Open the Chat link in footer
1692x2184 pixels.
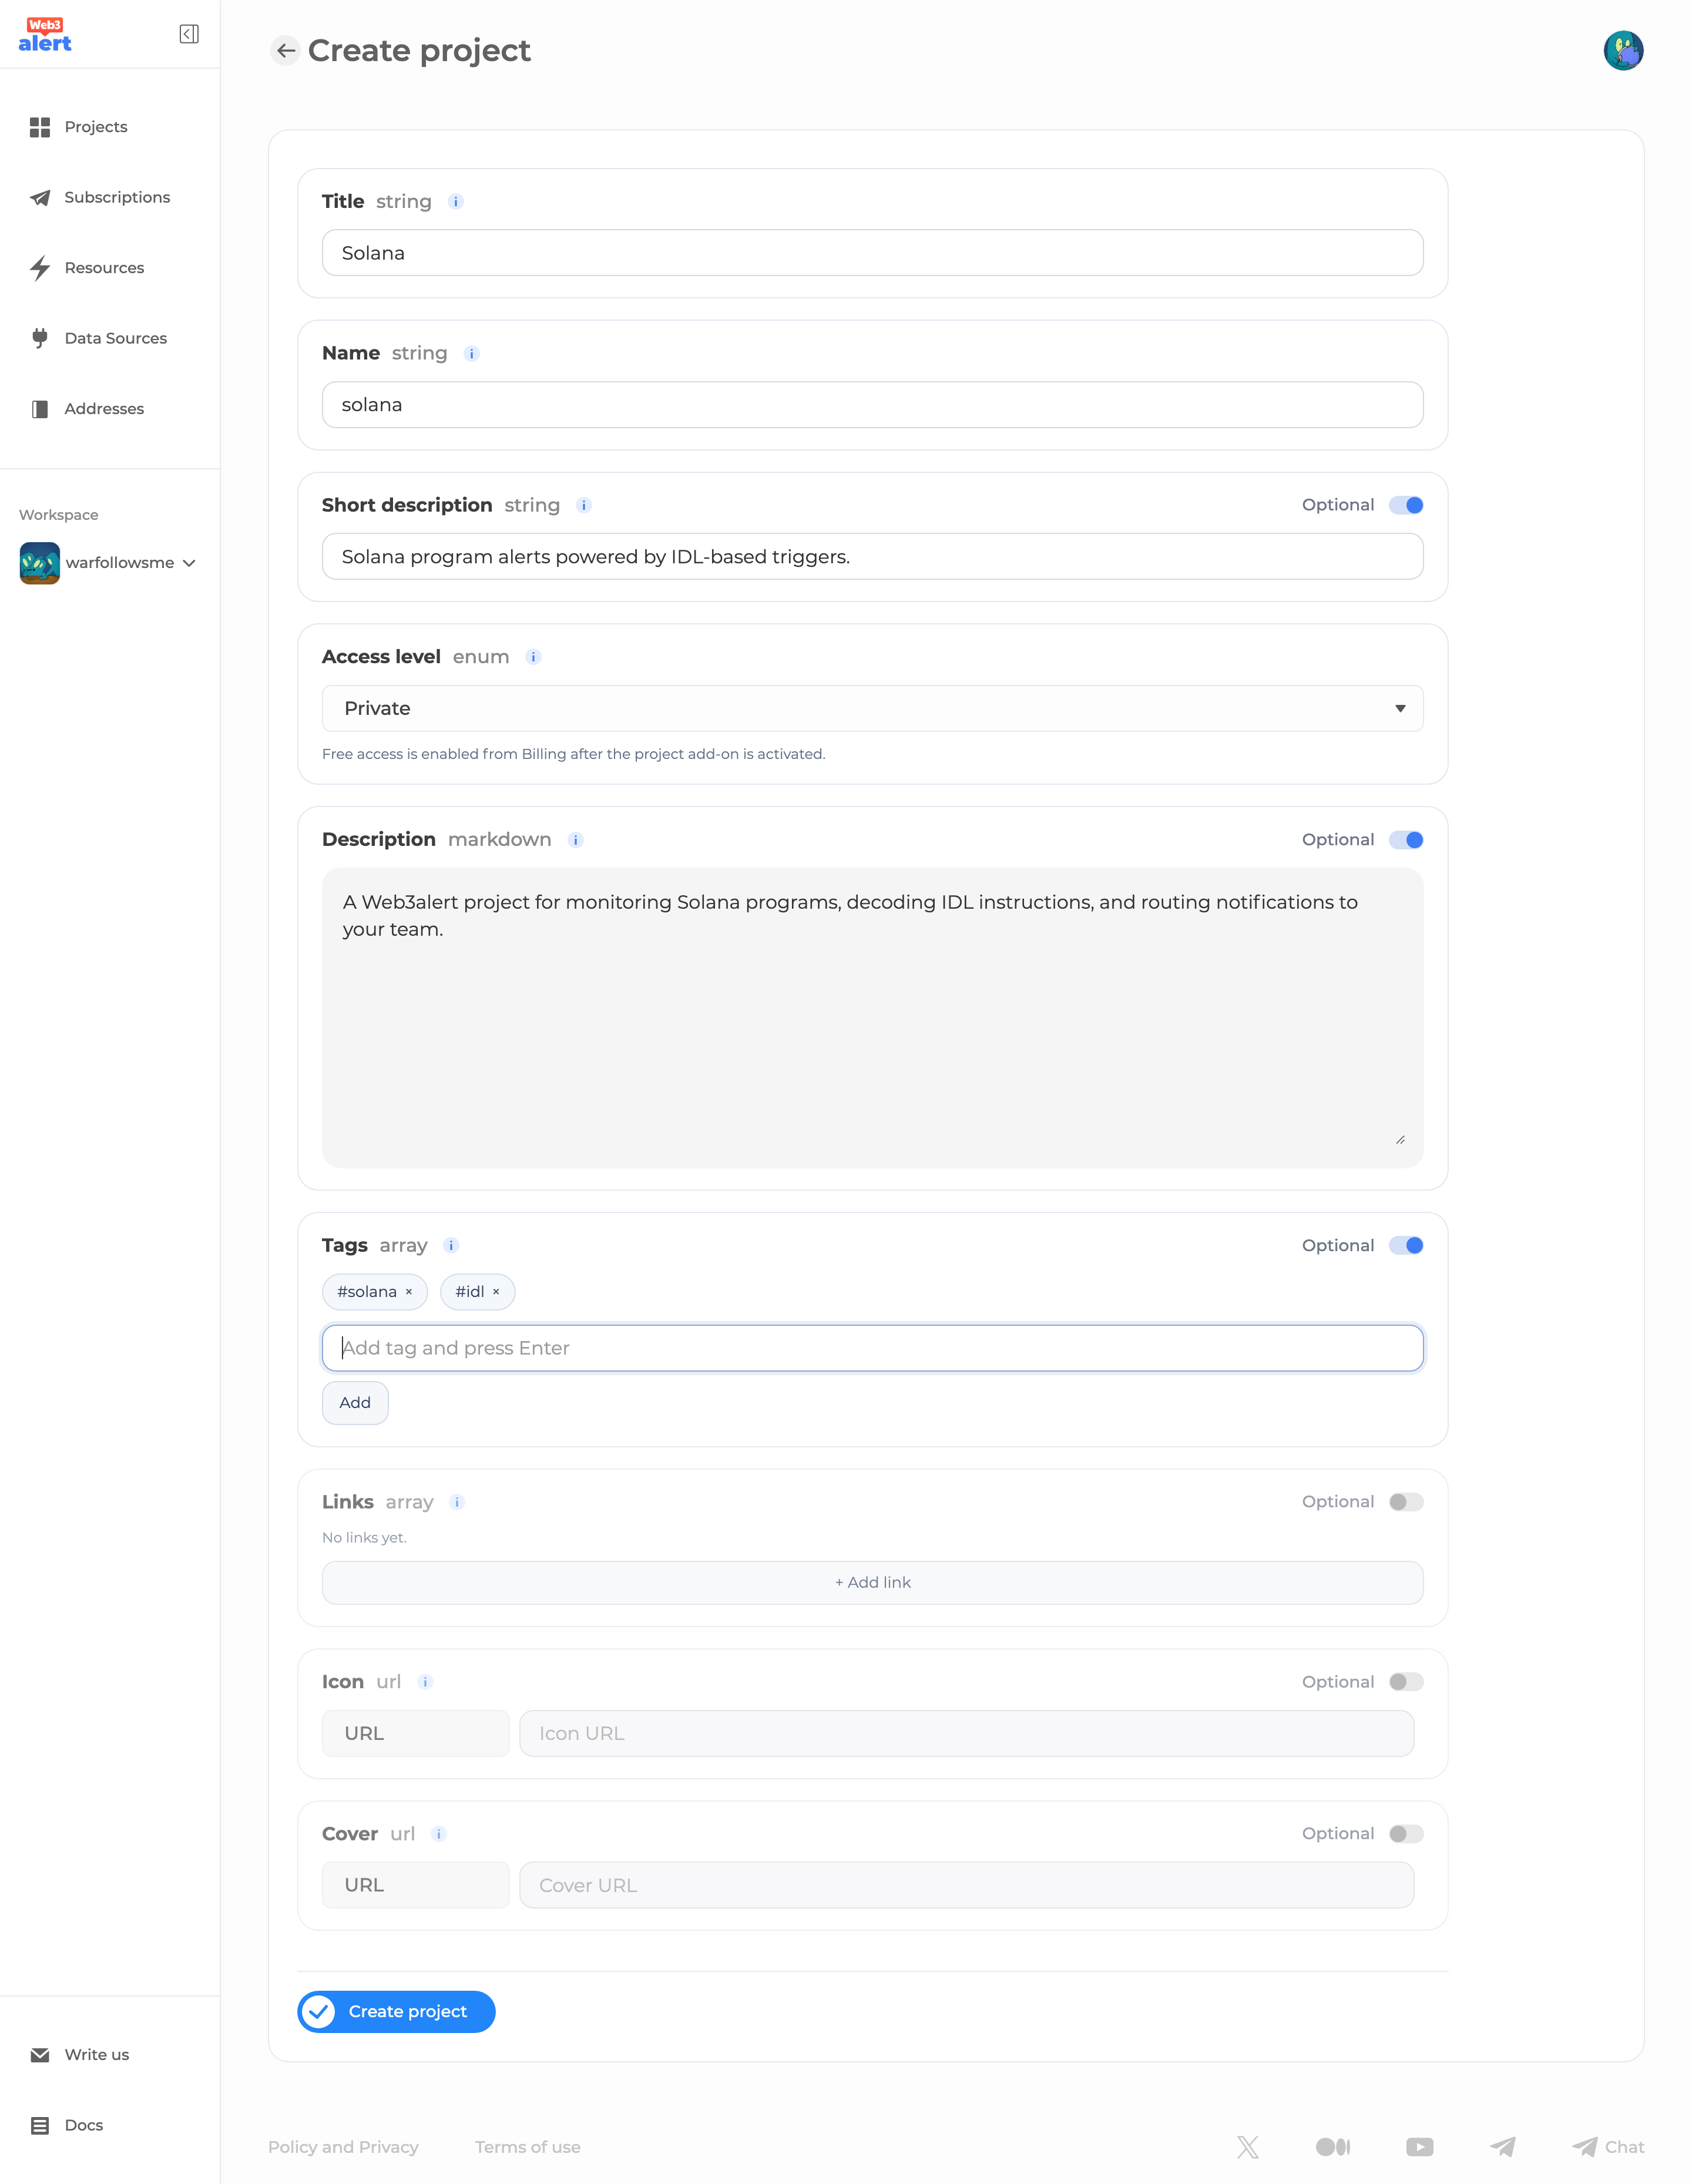[x=1608, y=2147]
